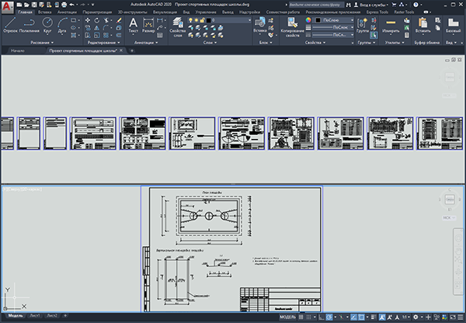Open Свойства слоя layer properties
Viewport: 466px width, 323px height.
177,27
